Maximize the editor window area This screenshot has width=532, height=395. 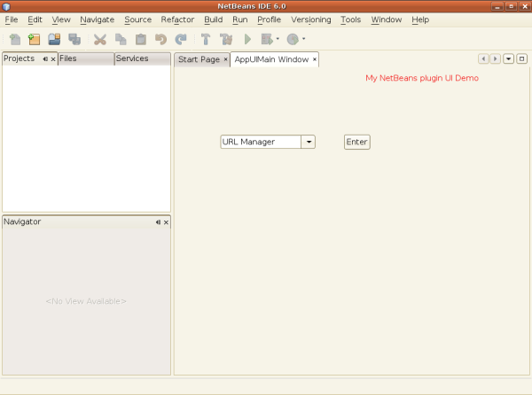coord(522,59)
